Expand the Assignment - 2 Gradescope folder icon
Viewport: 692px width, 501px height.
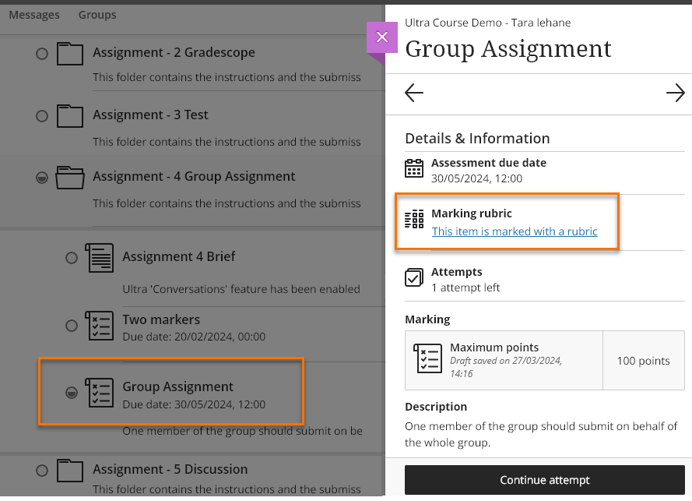(70, 54)
